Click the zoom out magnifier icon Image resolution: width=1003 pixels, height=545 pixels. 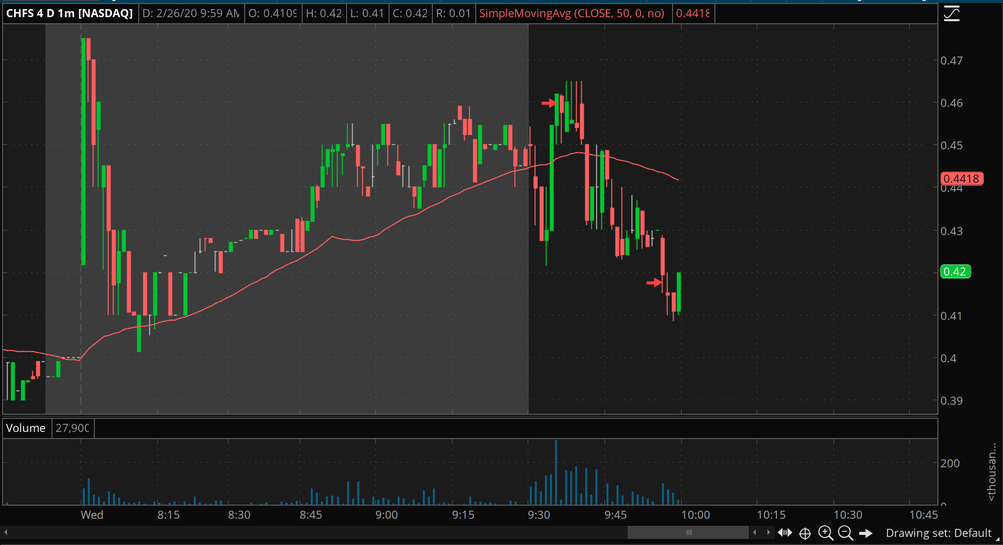[845, 533]
